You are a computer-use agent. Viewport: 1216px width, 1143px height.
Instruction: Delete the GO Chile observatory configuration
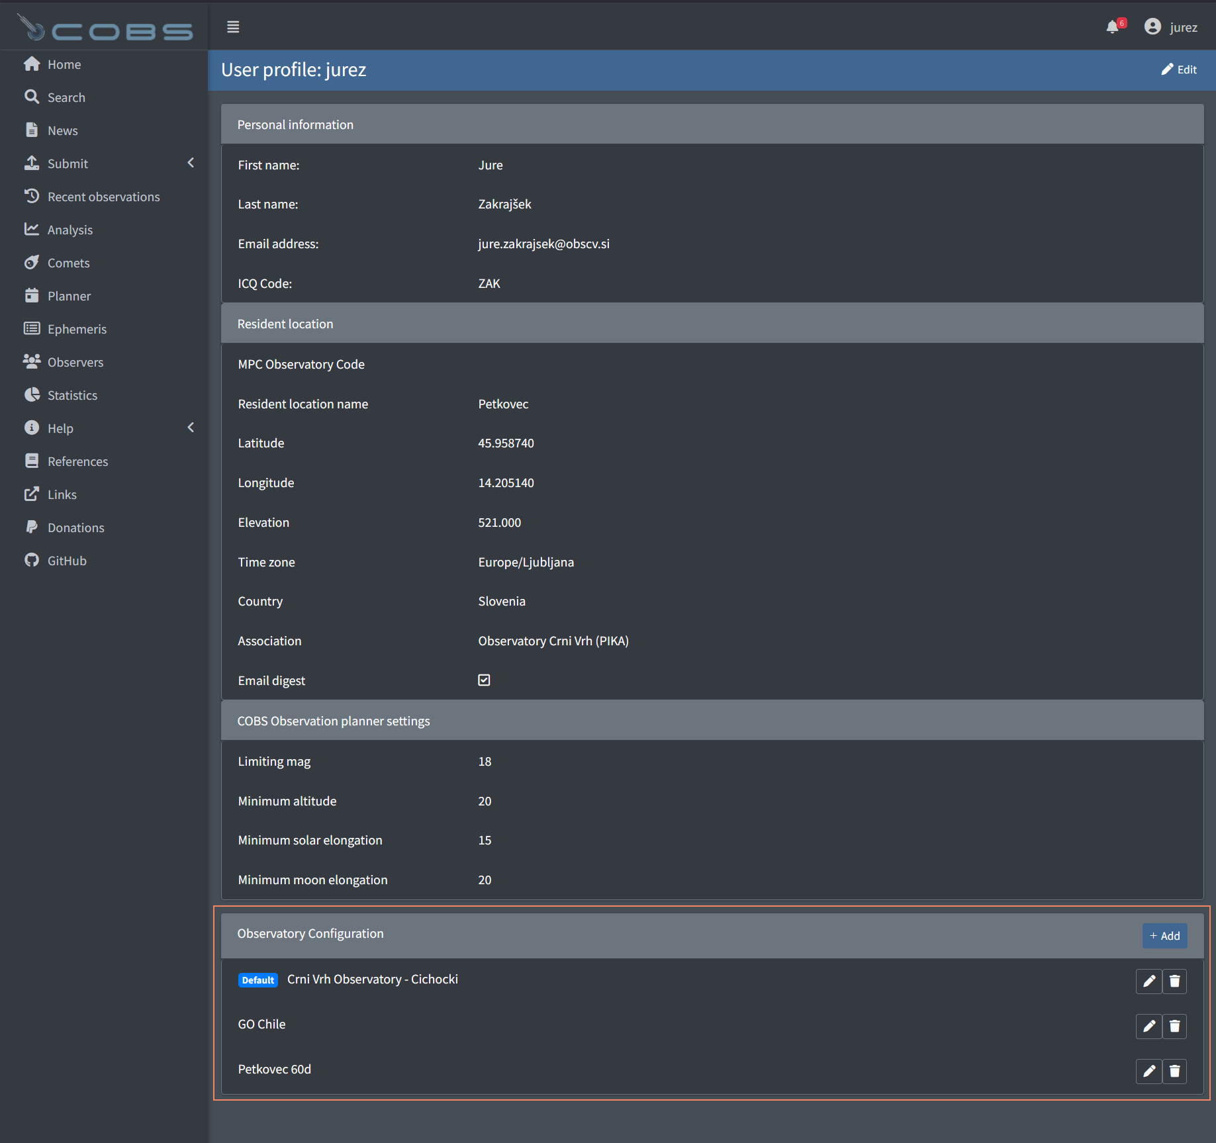1174,1026
